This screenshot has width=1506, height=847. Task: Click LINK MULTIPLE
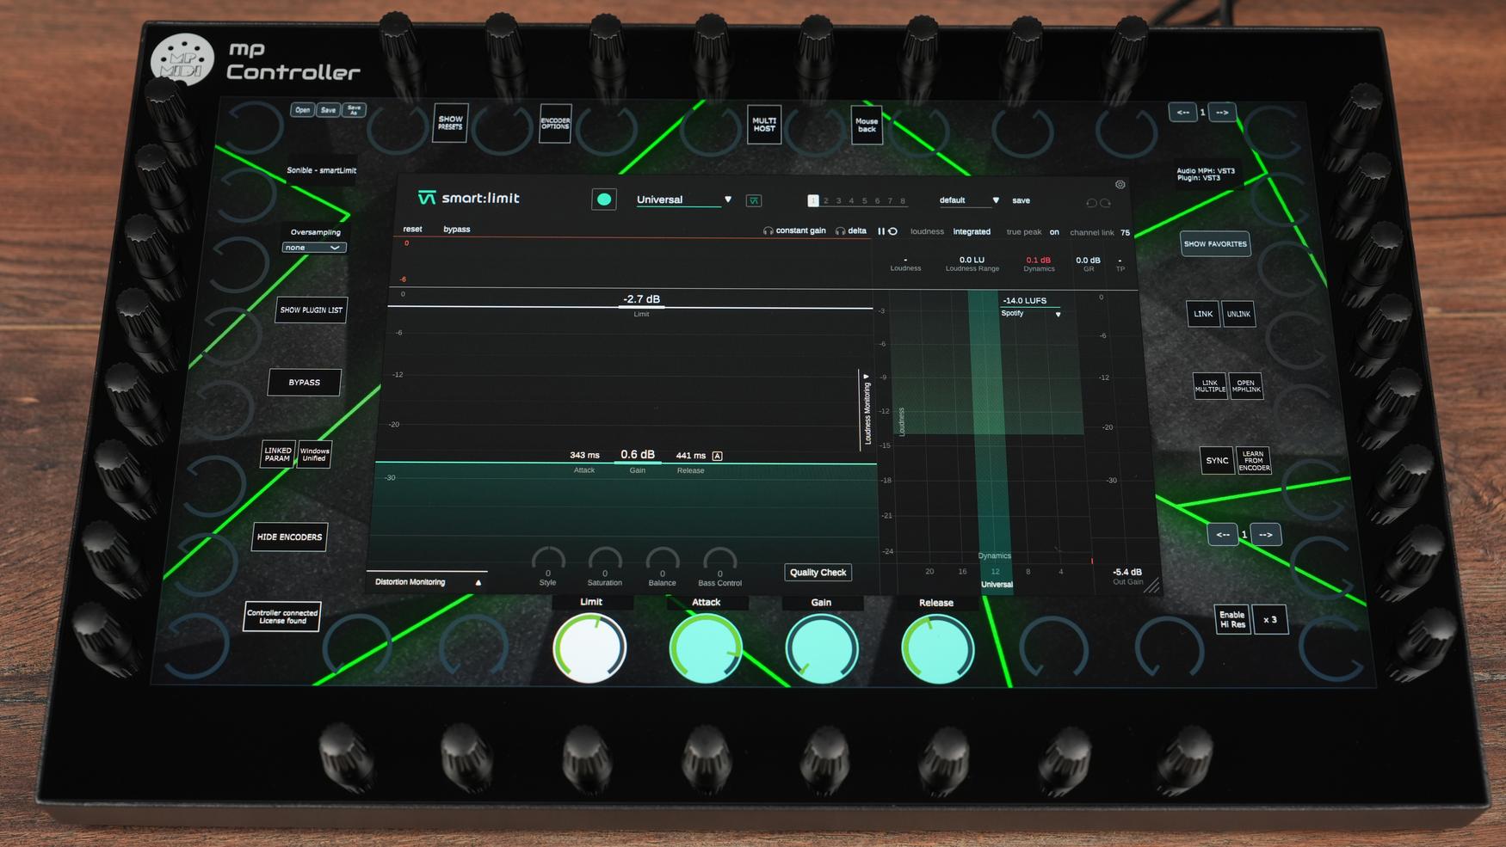tap(1210, 386)
